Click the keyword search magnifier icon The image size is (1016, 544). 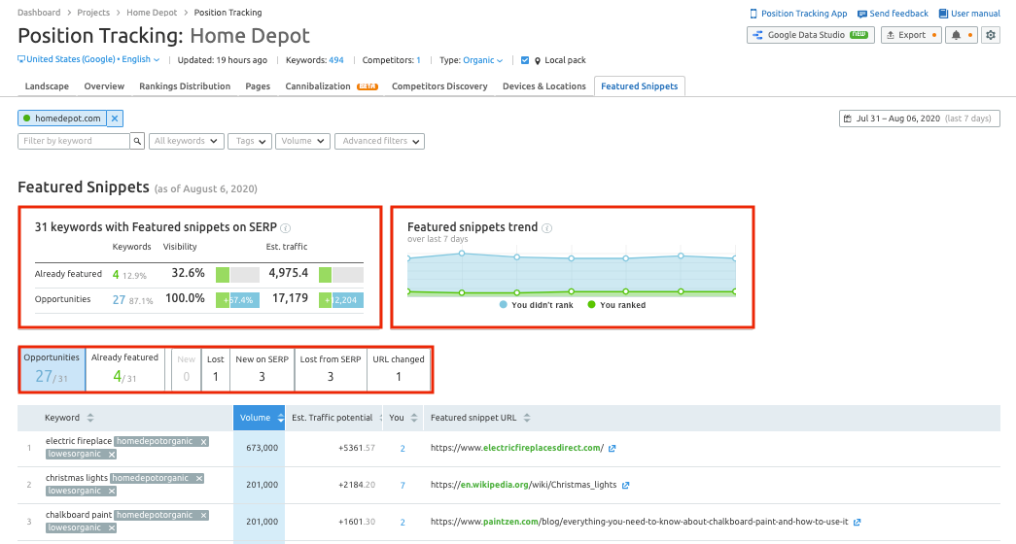pos(137,141)
